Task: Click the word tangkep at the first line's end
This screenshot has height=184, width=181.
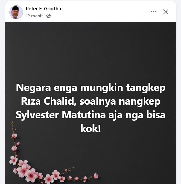Action: pyautogui.click(x=146, y=88)
